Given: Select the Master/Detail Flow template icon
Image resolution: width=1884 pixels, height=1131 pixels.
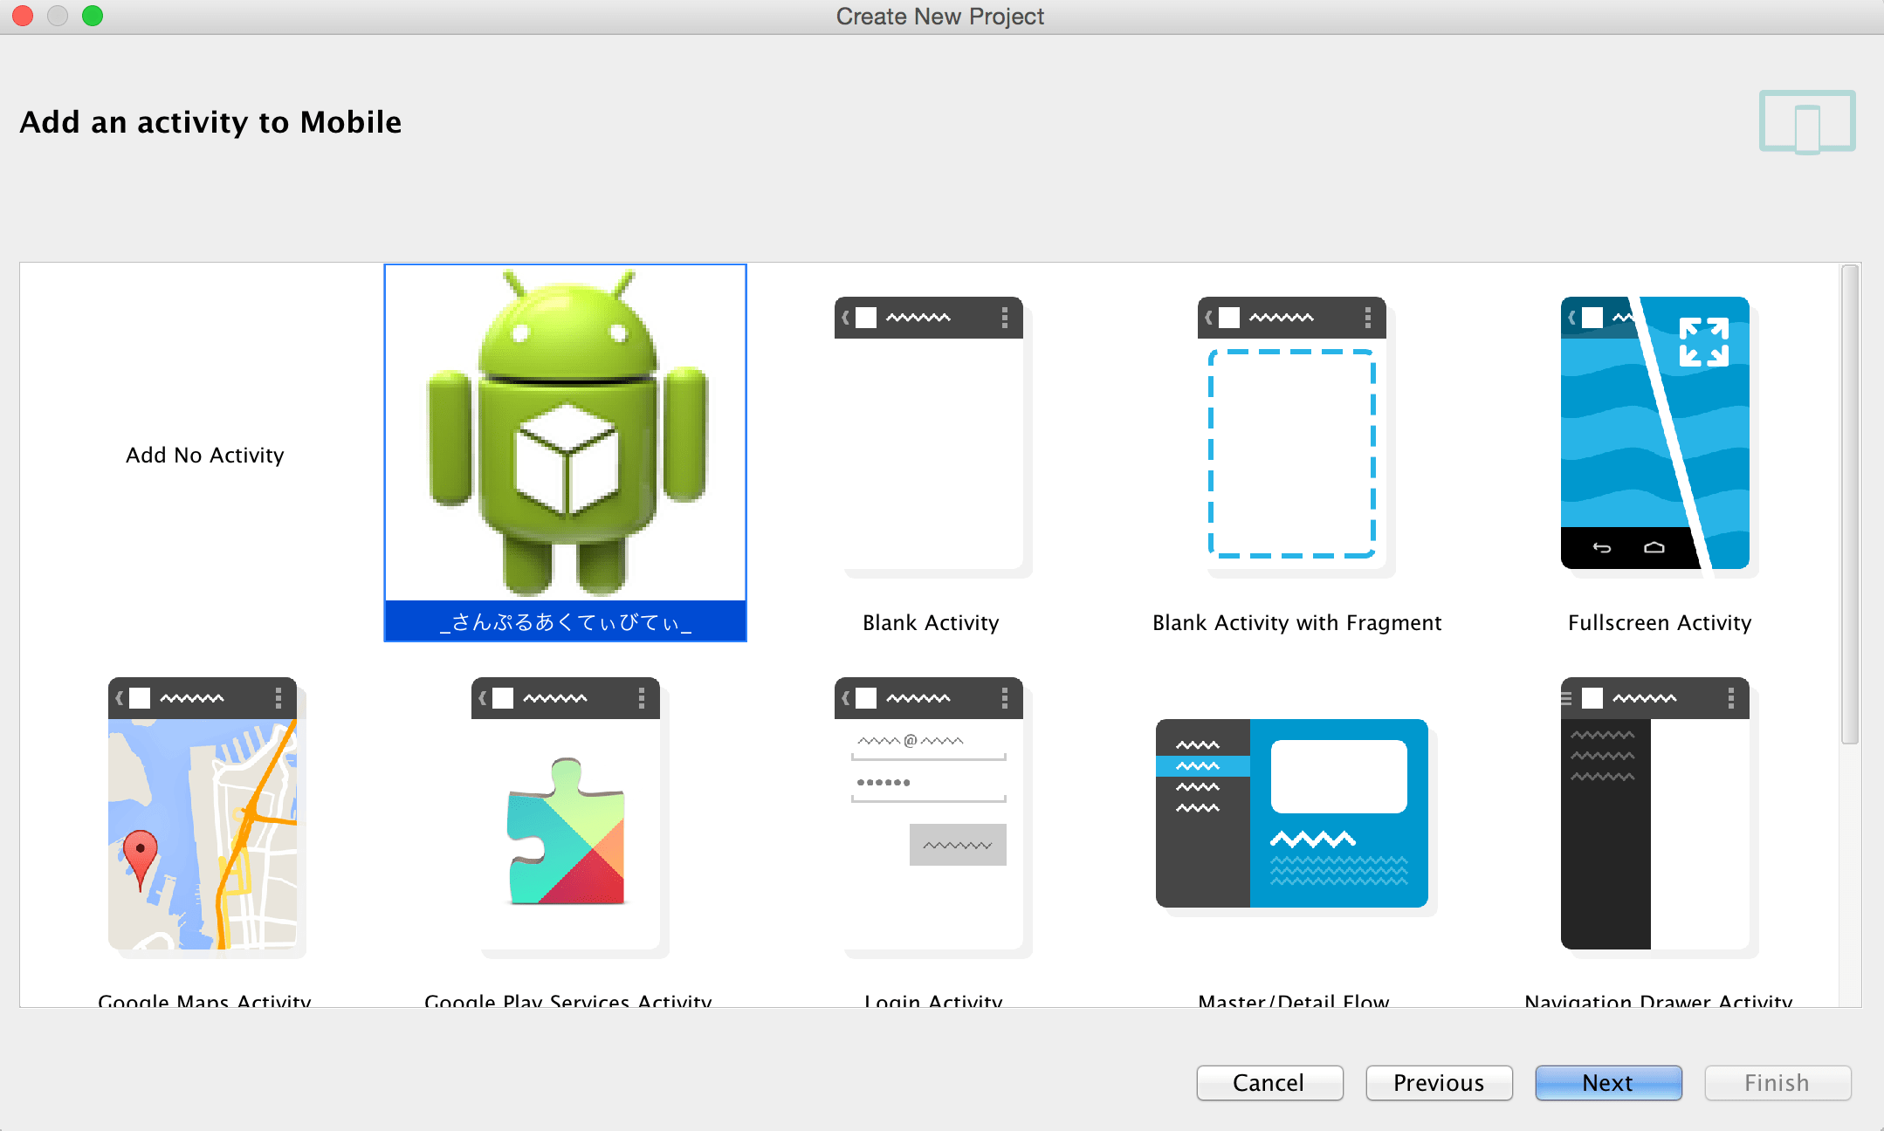Looking at the screenshot, I should [1293, 813].
